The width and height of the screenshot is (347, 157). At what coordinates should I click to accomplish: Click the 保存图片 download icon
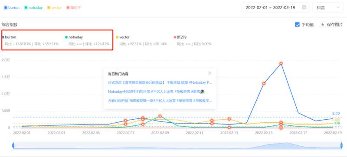pos(323,25)
